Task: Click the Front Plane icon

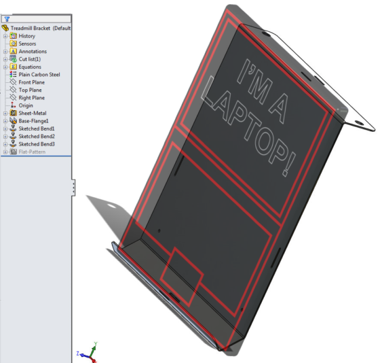Action: click(x=13, y=82)
